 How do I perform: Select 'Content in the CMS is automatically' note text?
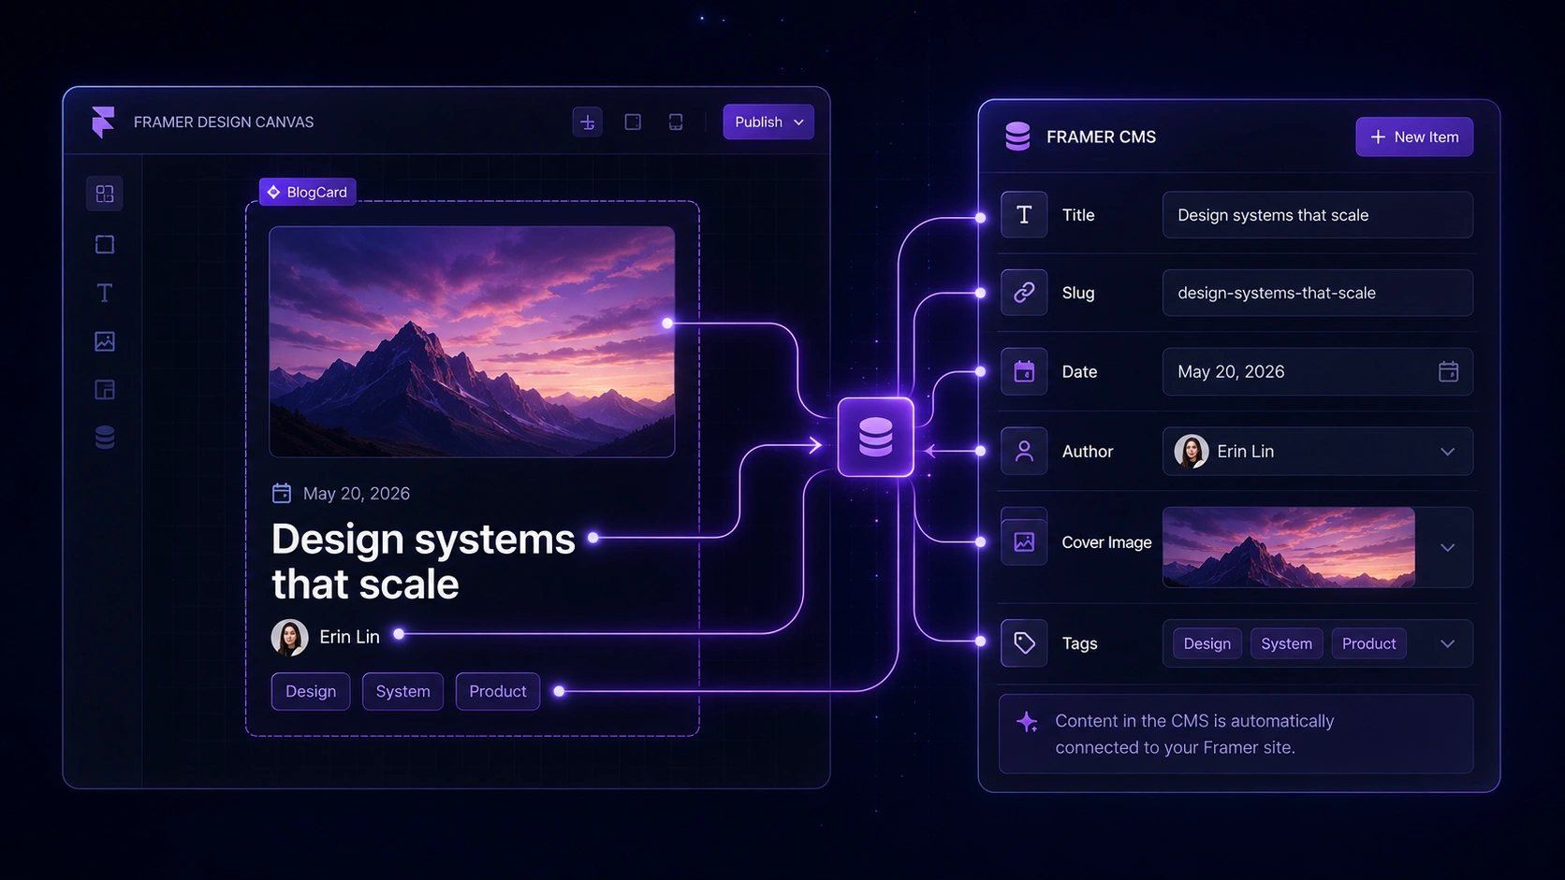1194,721
